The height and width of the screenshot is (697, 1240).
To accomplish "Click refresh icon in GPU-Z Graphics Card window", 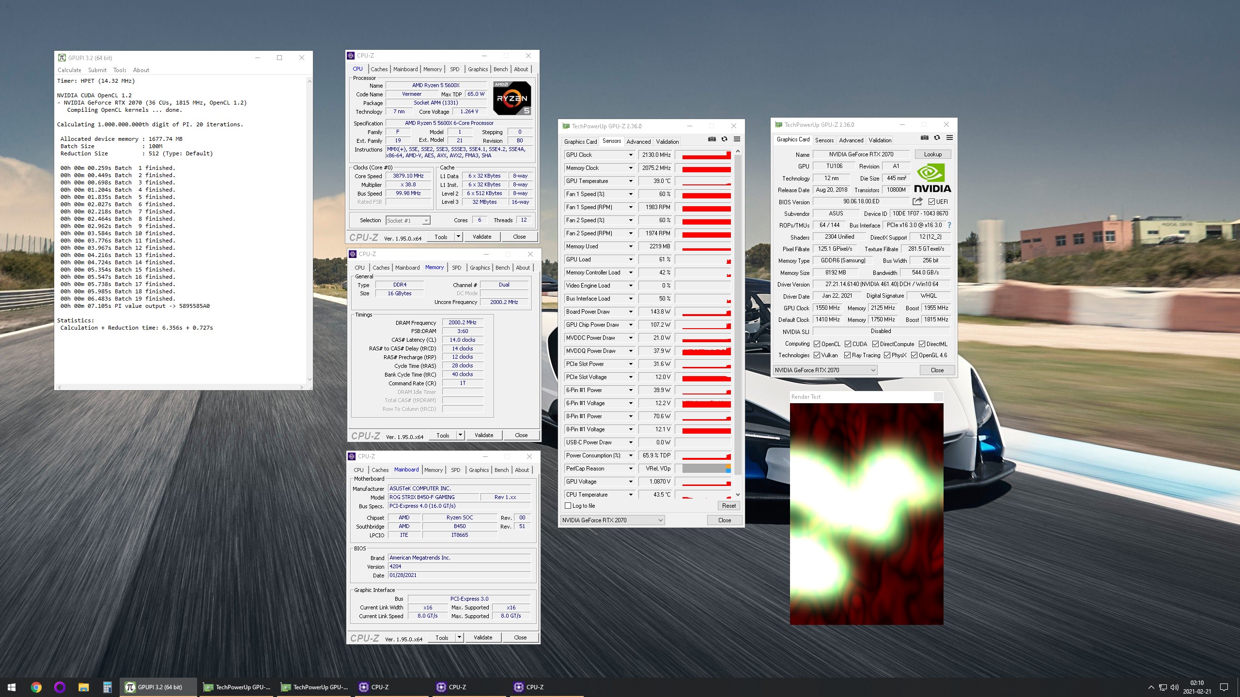I will [937, 138].
